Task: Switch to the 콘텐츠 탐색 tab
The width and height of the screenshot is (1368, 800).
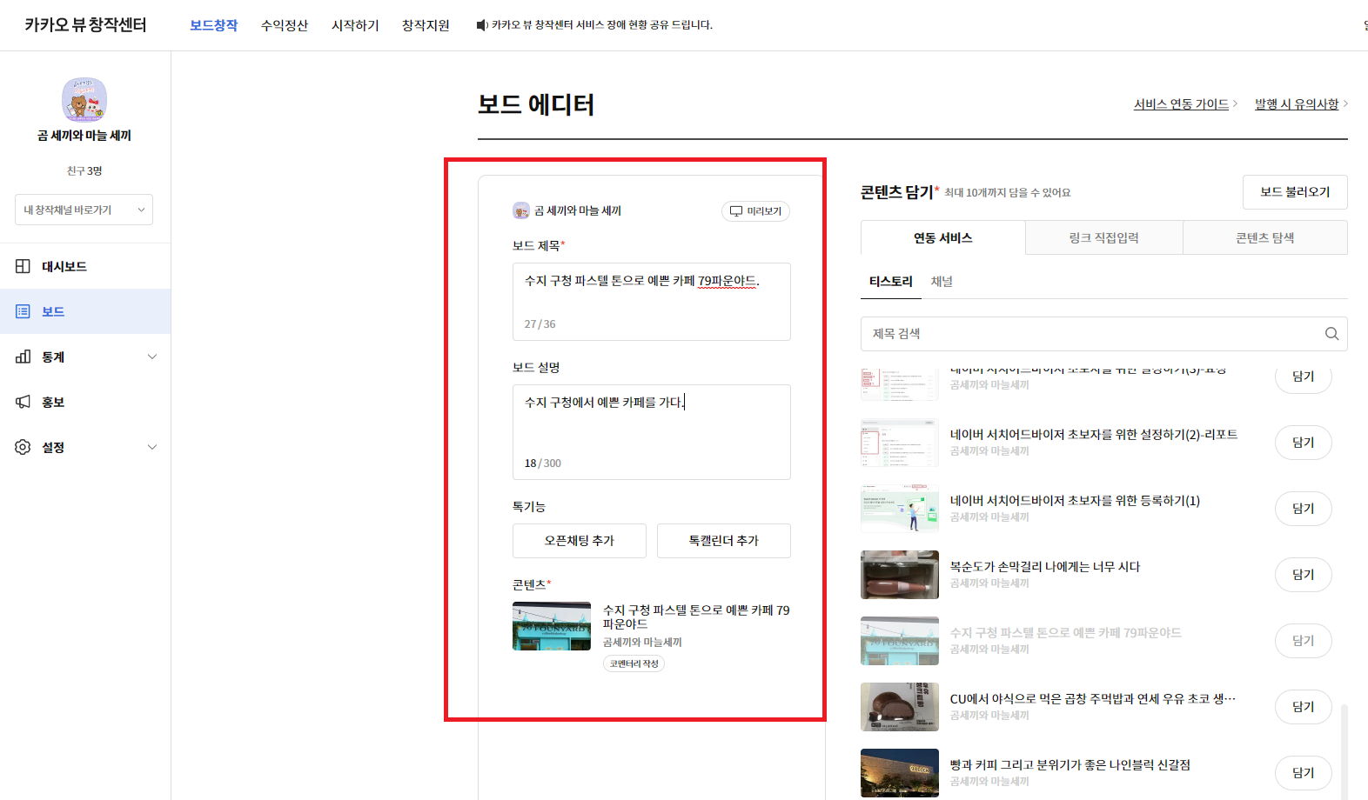Action: 1265,237
